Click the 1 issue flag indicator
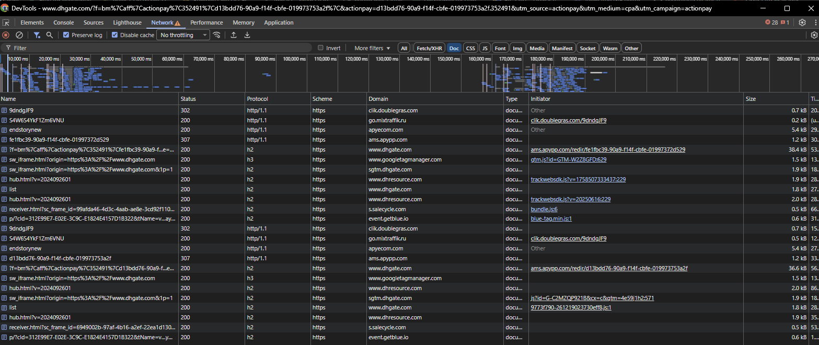Image resolution: width=819 pixels, height=345 pixels. [785, 22]
